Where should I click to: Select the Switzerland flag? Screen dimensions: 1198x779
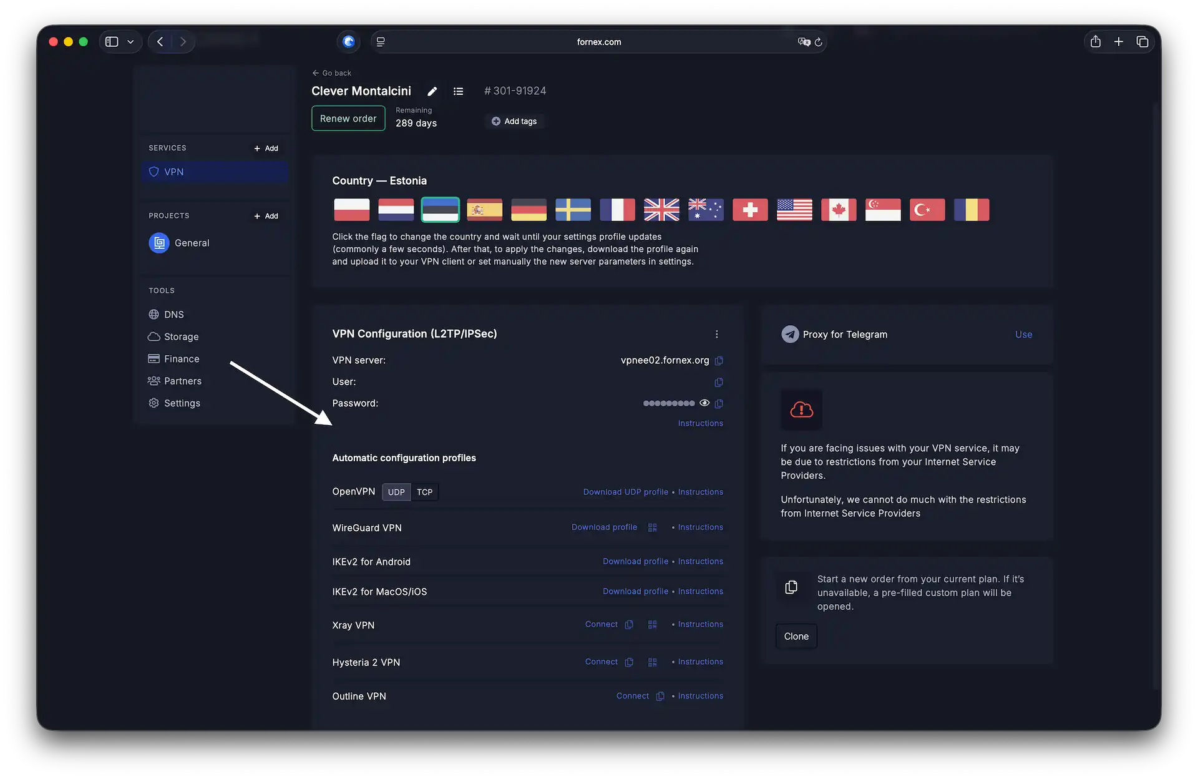click(x=751, y=210)
